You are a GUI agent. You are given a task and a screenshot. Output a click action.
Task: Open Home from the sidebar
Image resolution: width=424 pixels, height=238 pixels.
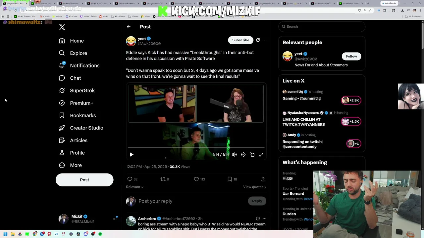pos(72,41)
